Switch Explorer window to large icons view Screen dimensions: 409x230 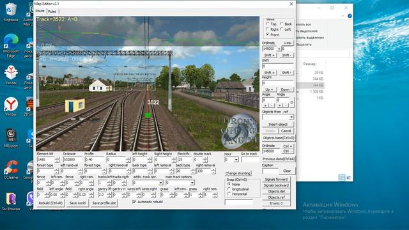[x=348, y=178]
